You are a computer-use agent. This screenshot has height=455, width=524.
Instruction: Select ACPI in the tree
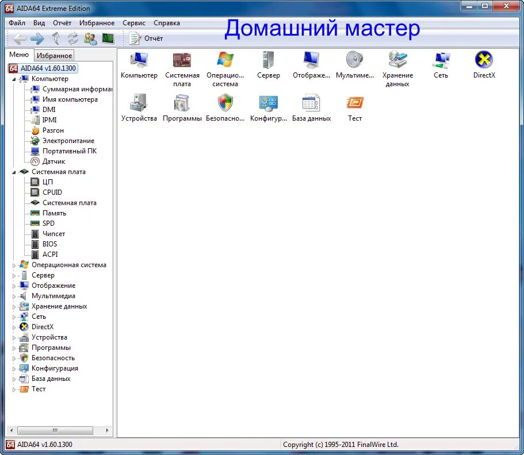[x=50, y=255]
